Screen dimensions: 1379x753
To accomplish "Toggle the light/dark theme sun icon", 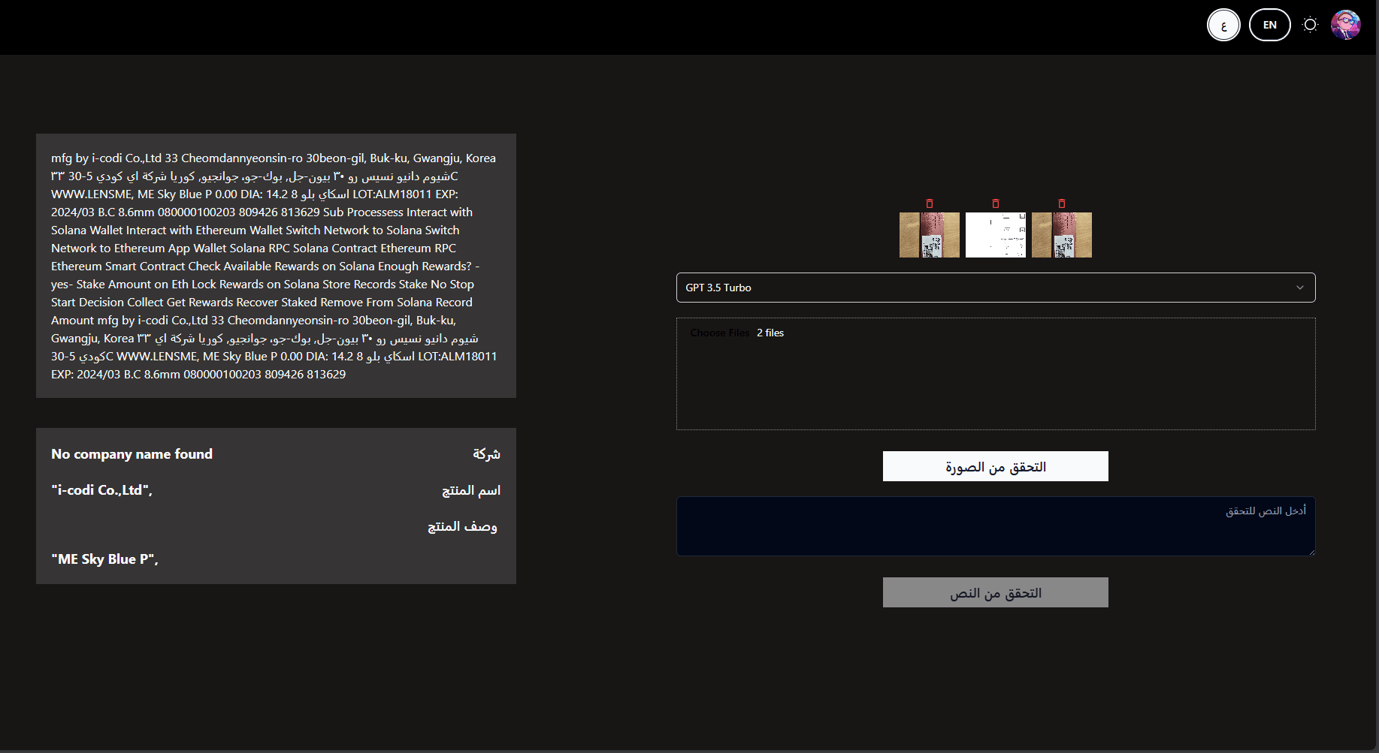I will [1311, 25].
